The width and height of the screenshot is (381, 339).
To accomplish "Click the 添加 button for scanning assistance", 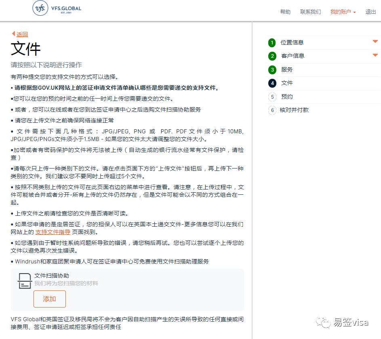I will coord(50,299).
